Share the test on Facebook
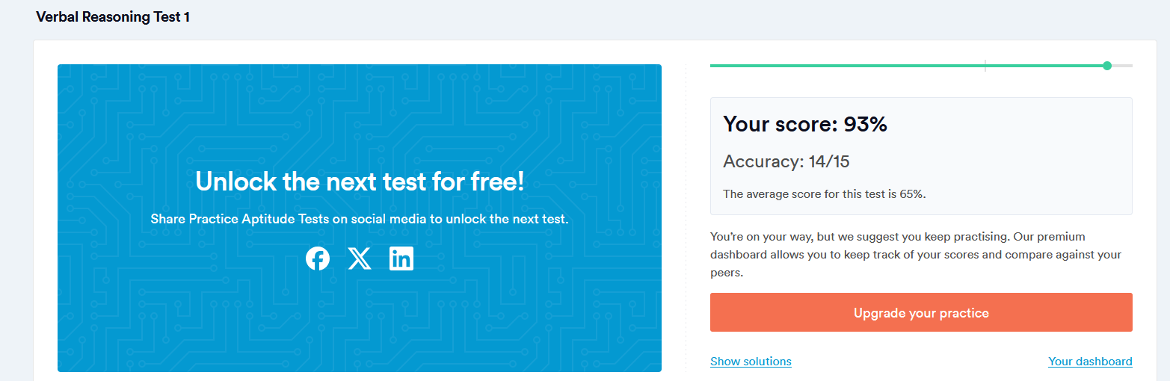 pyautogui.click(x=318, y=258)
